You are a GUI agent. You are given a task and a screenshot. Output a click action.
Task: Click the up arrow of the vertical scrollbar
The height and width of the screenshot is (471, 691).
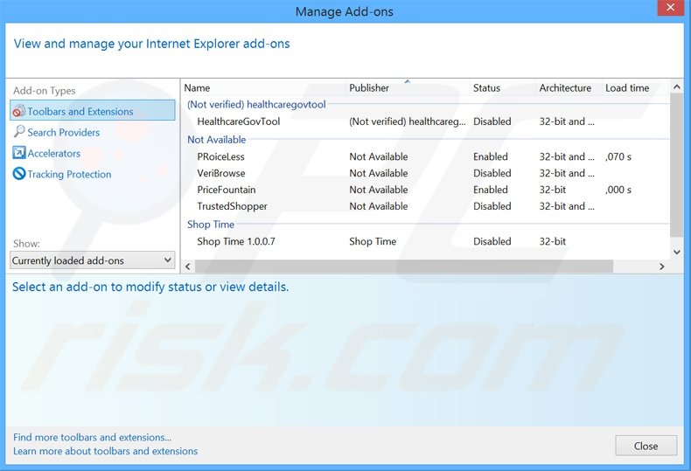coord(677,87)
